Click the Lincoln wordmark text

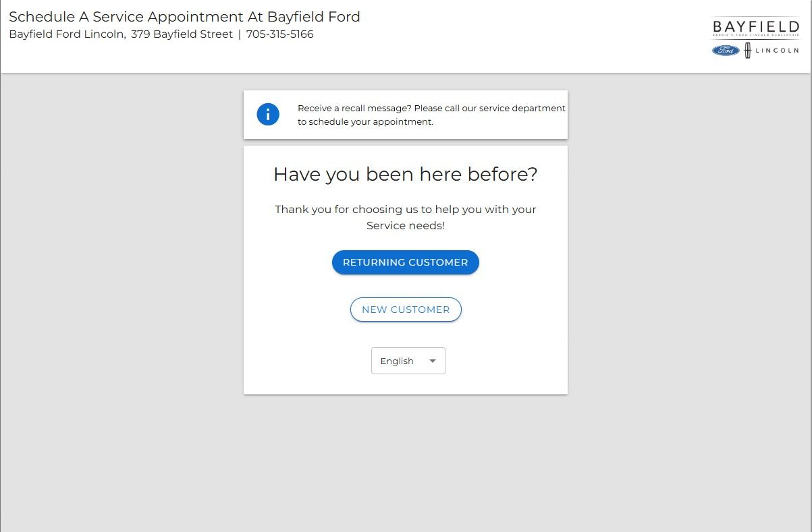[777, 50]
